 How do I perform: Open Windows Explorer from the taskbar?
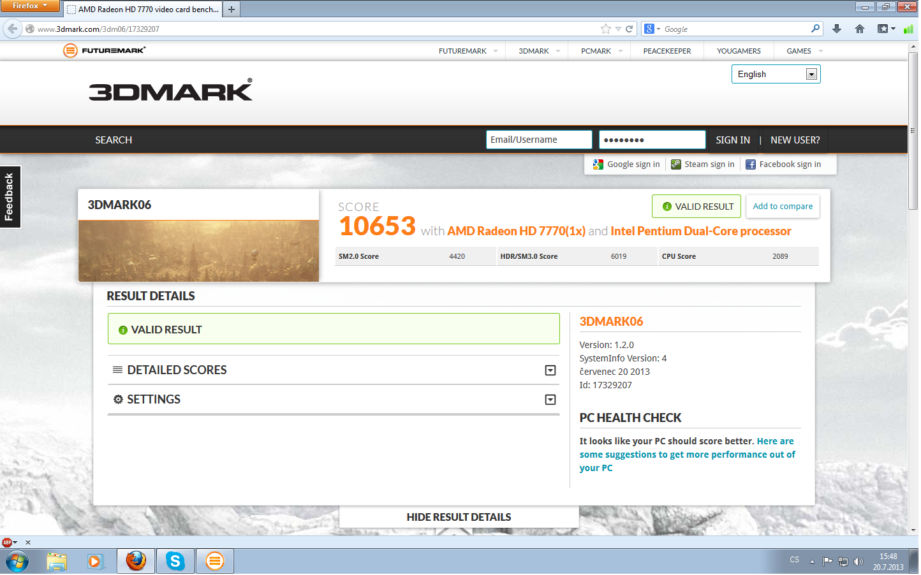(57, 562)
